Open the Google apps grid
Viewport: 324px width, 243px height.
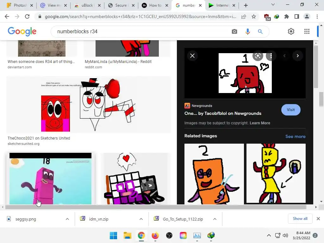pos(307,31)
